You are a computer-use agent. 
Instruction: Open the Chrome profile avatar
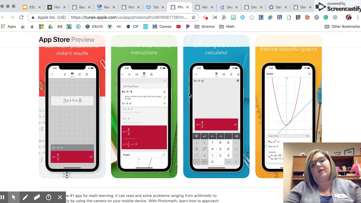(349, 17)
